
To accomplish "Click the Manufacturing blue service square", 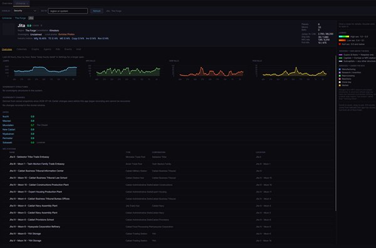I will click(x=340, y=69).
